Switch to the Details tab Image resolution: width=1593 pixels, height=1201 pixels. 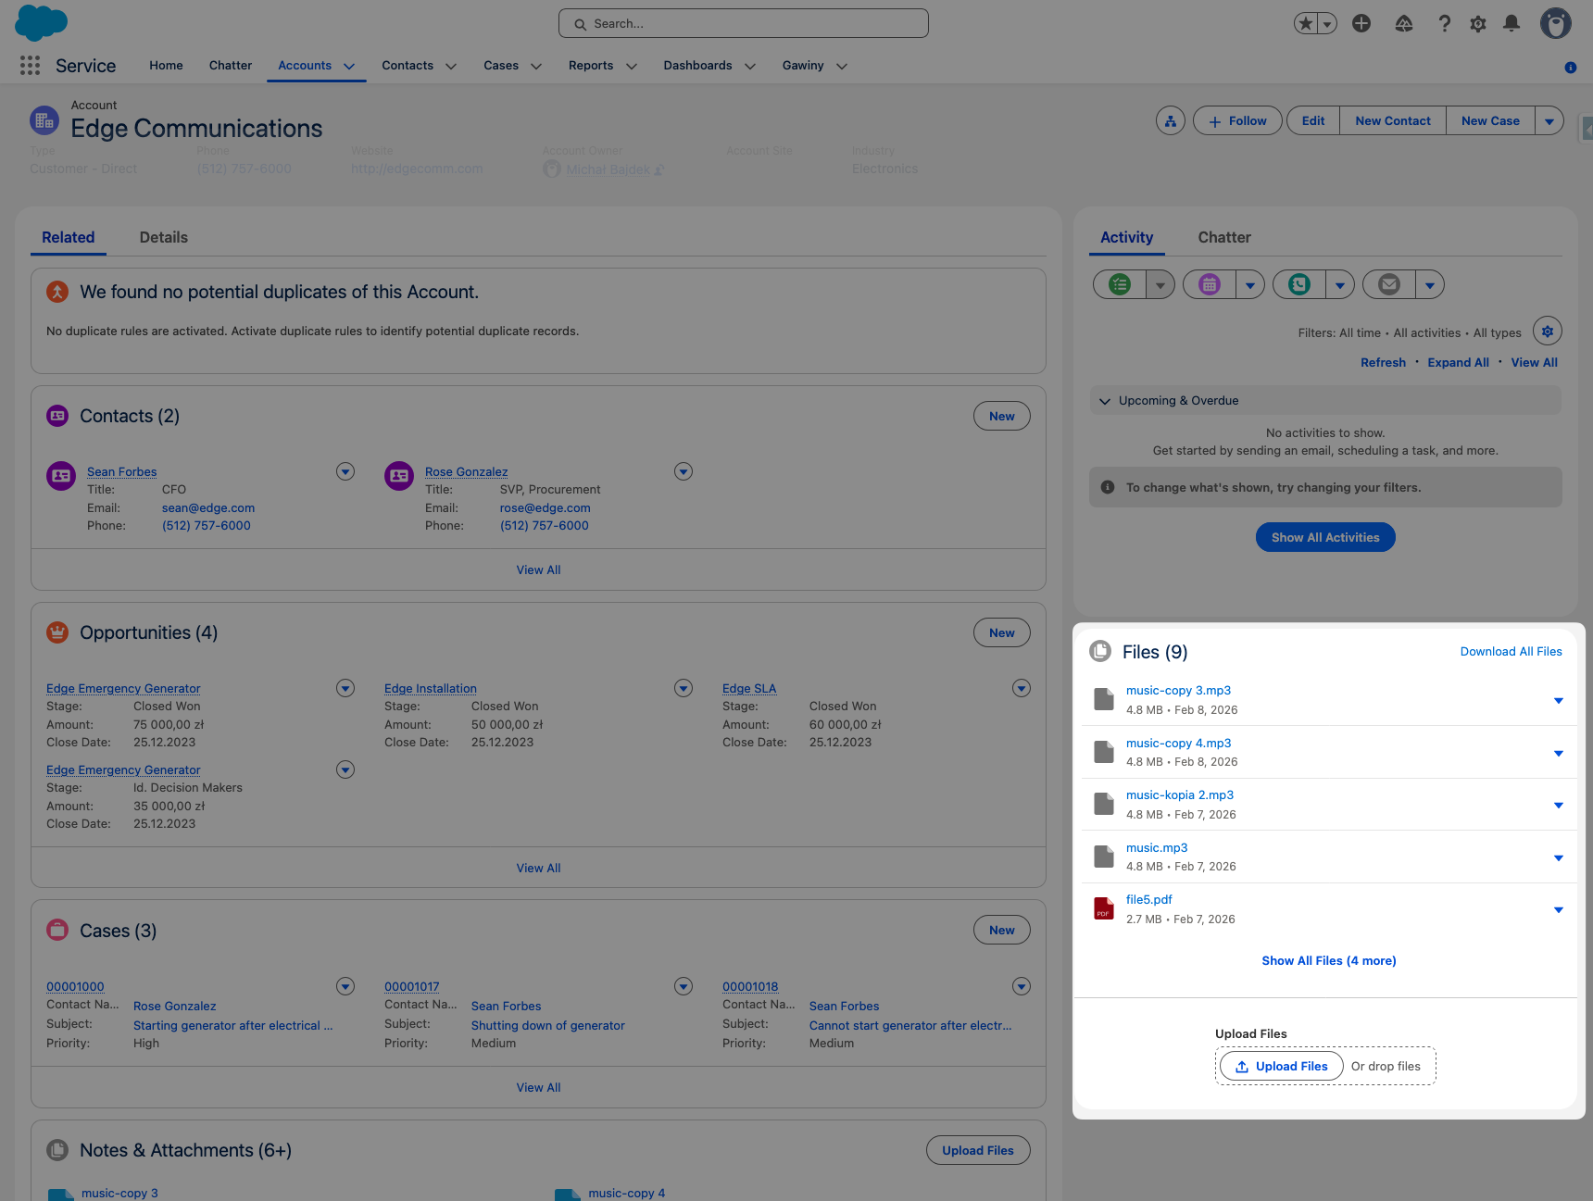[163, 237]
